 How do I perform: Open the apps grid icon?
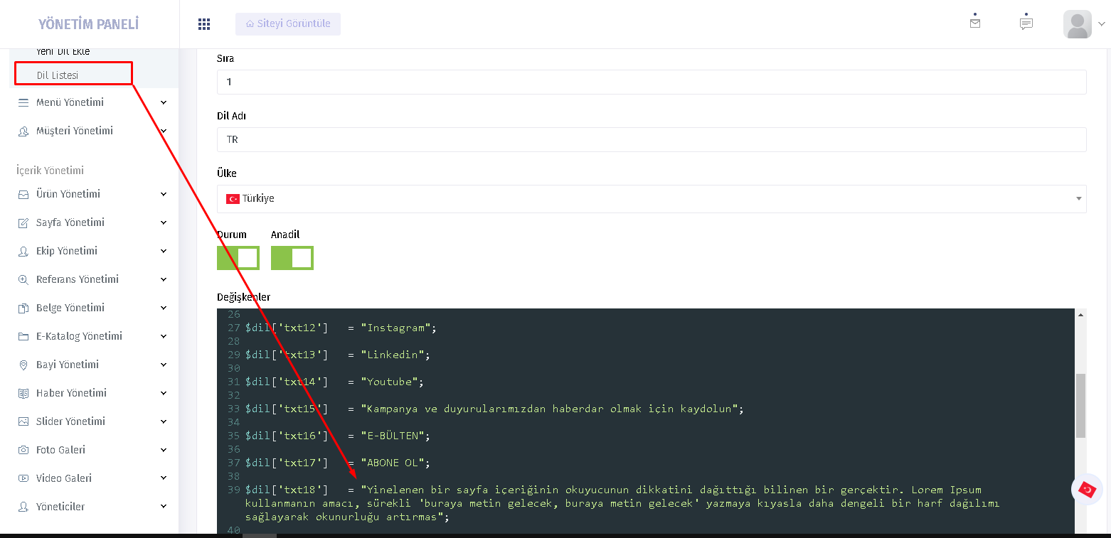pyautogui.click(x=204, y=24)
